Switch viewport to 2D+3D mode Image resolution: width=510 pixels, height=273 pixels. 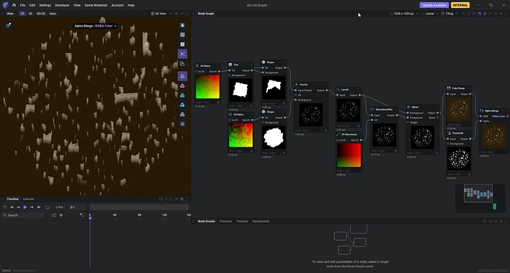pyautogui.click(x=41, y=13)
